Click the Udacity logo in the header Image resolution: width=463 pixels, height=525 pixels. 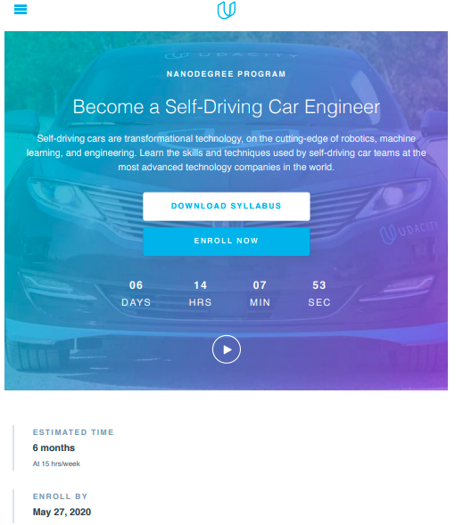click(227, 10)
